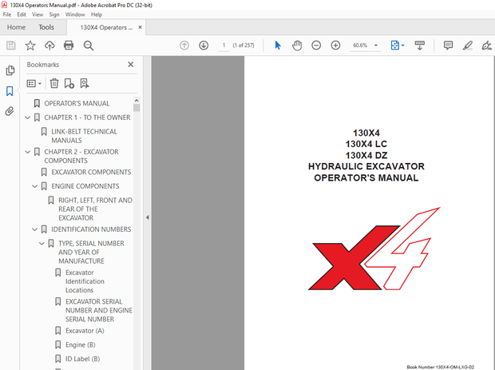Click the upload to cloud icon
This screenshot has height=370, width=495.
point(49,46)
